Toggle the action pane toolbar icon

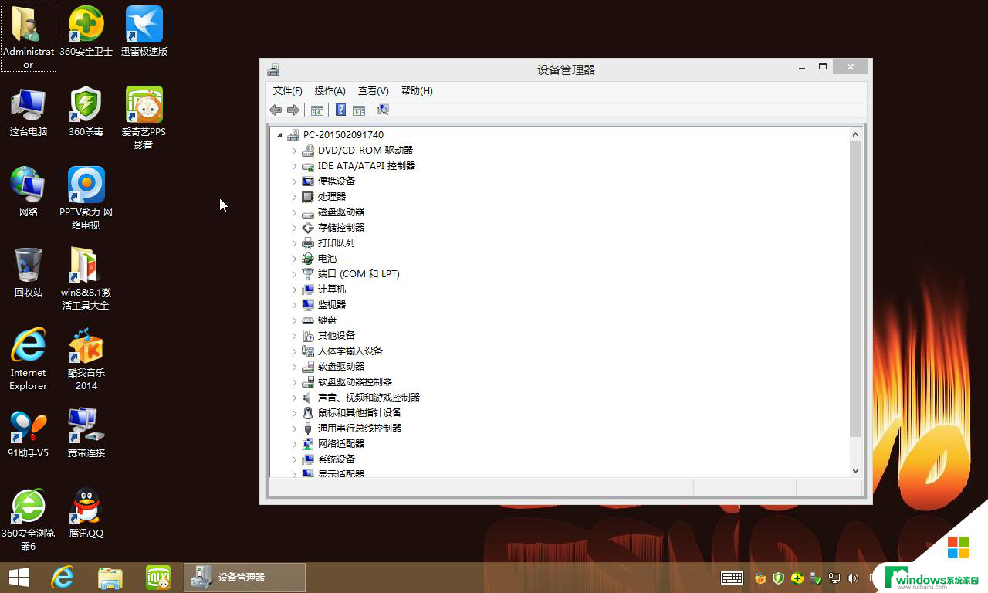(359, 110)
